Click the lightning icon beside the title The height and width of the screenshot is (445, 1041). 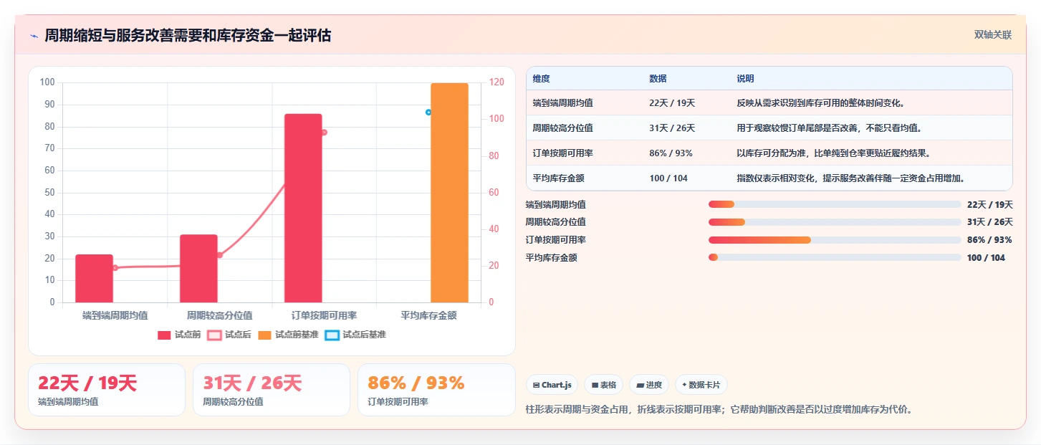pyautogui.click(x=34, y=36)
